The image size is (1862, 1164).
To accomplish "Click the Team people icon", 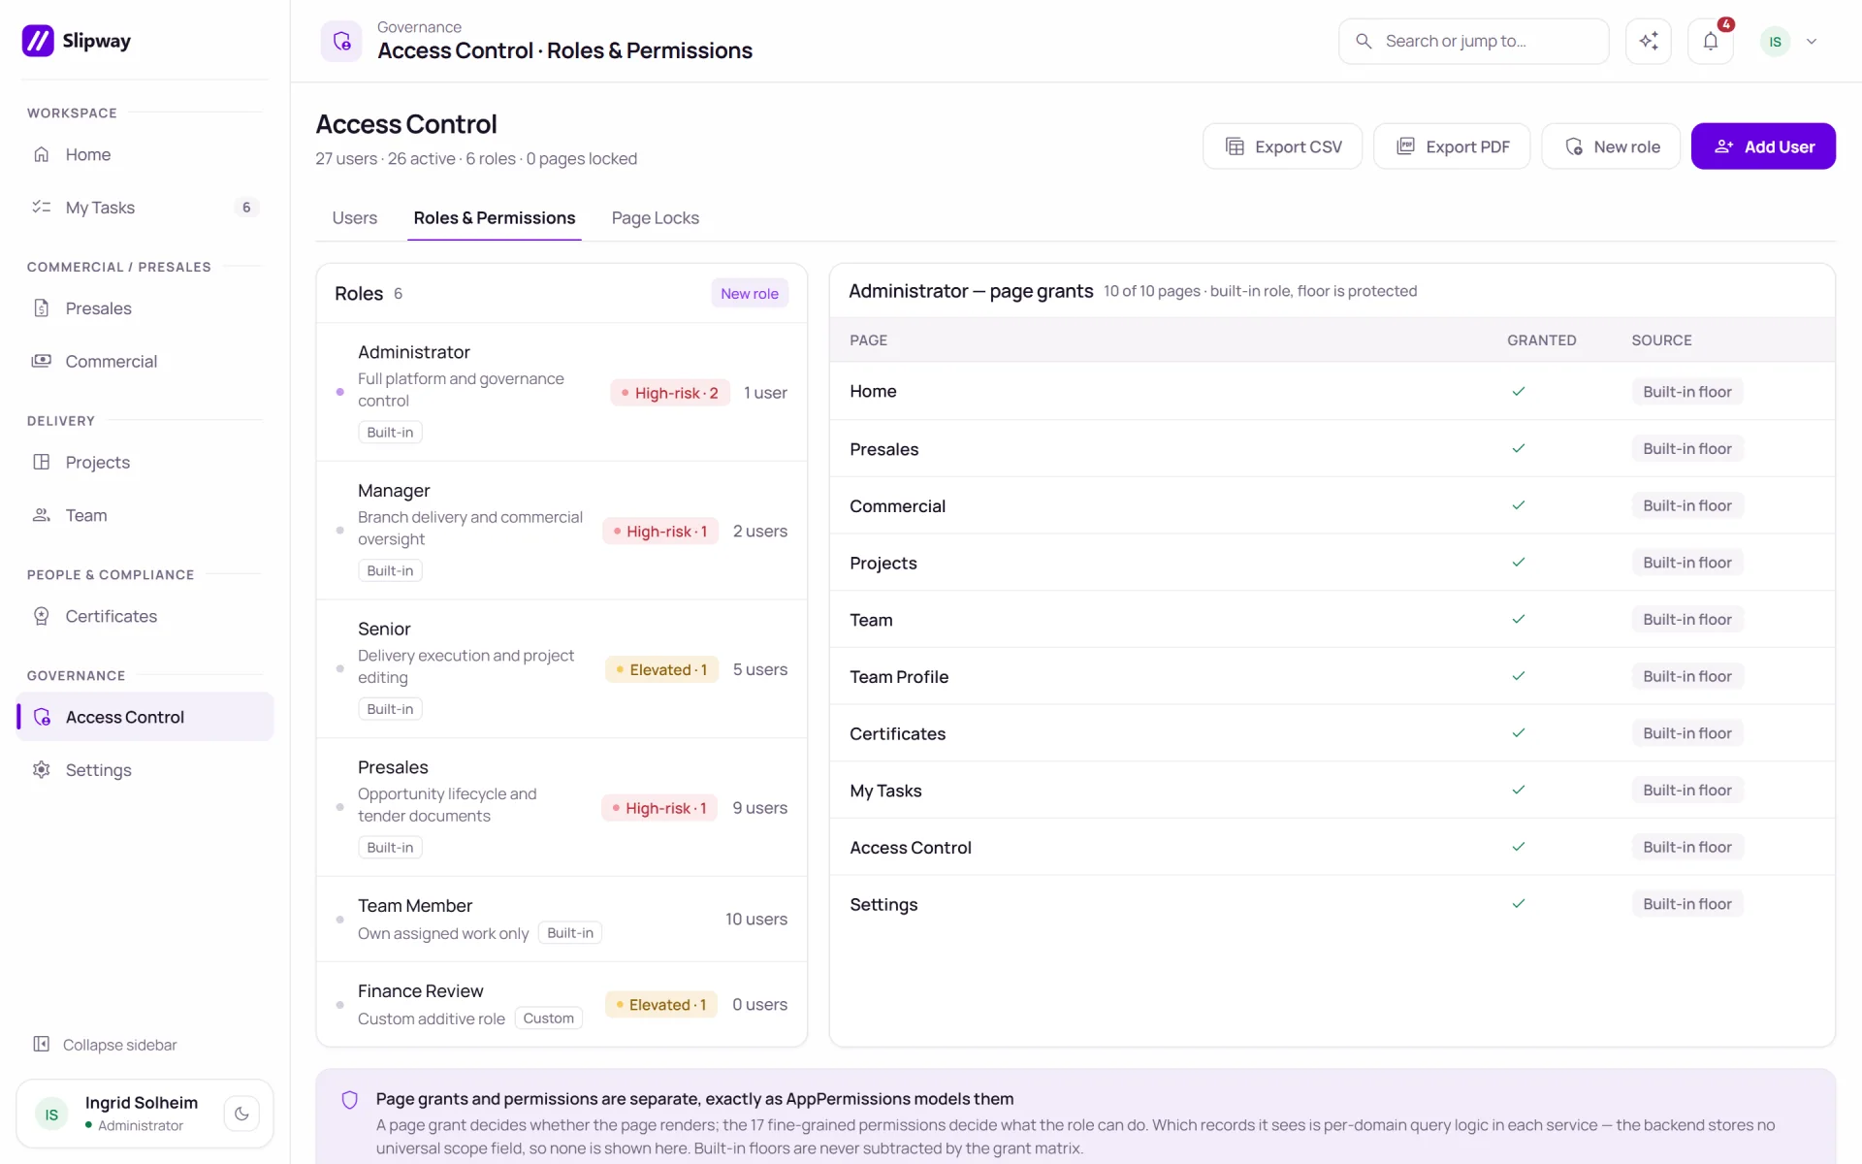I will coord(42,515).
